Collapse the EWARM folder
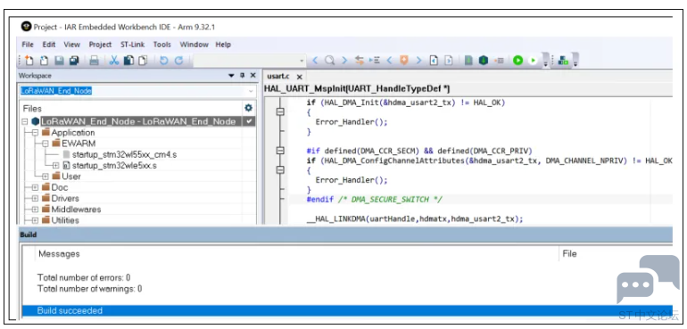This screenshot has width=687, height=329. [x=46, y=144]
